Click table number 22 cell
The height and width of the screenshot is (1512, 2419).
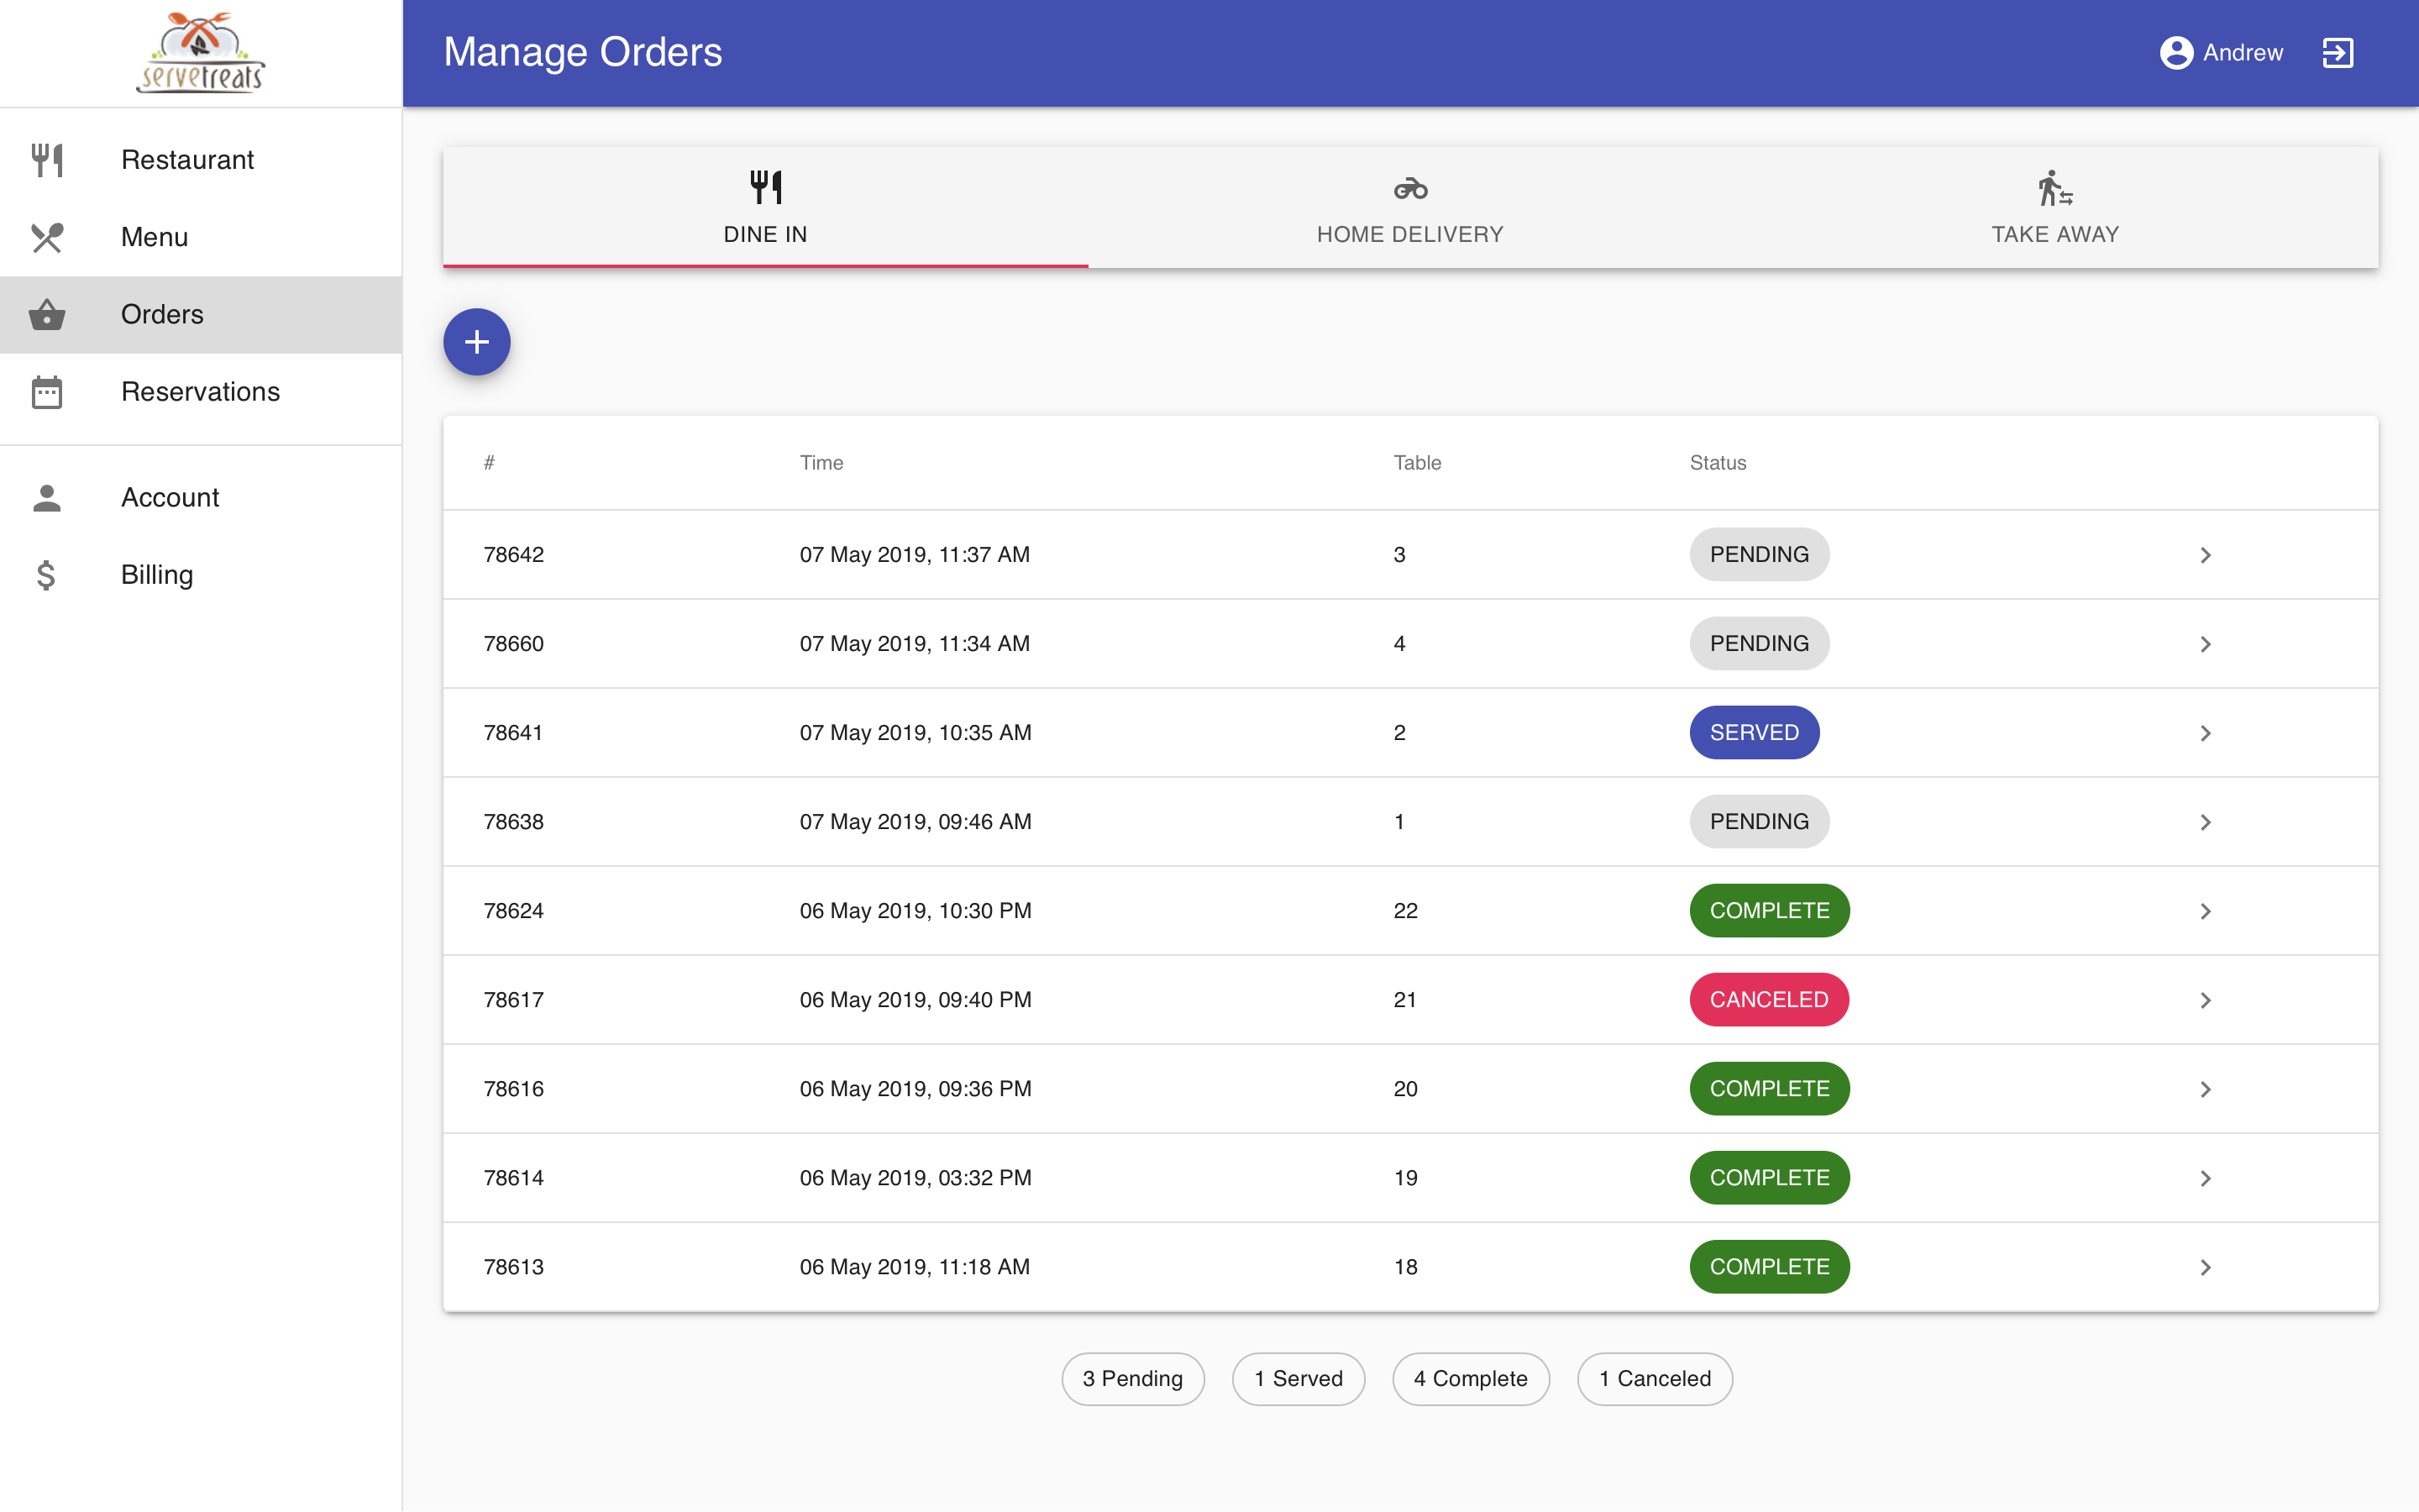pyautogui.click(x=1405, y=911)
